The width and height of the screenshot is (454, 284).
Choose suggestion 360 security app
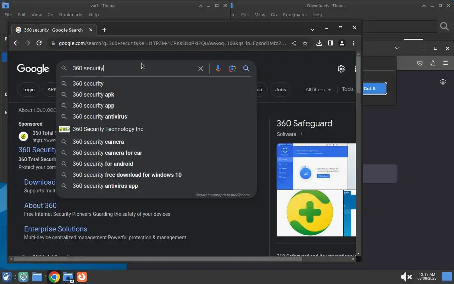(x=156, y=105)
